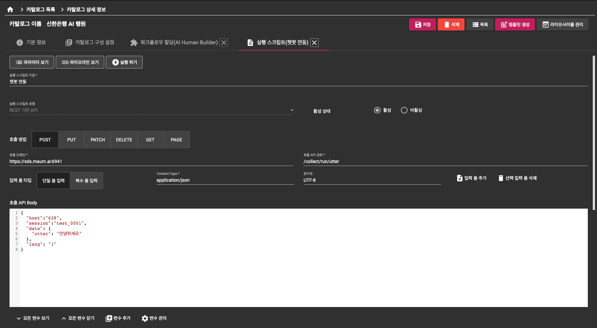Click 입력 폼 추가 add form icon

click(460, 178)
